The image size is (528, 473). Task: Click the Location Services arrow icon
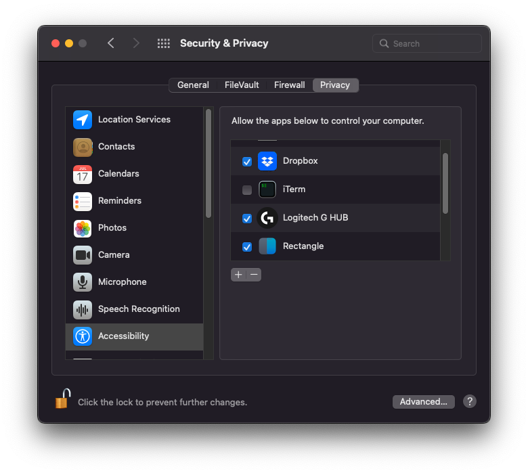click(83, 120)
